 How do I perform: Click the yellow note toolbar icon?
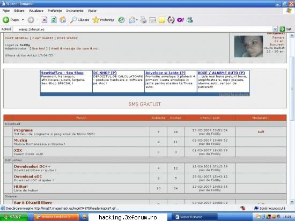pos(162,20)
